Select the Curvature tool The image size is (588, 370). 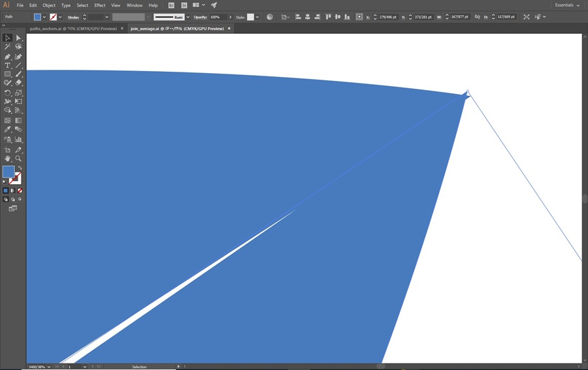(x=18, y=57)
